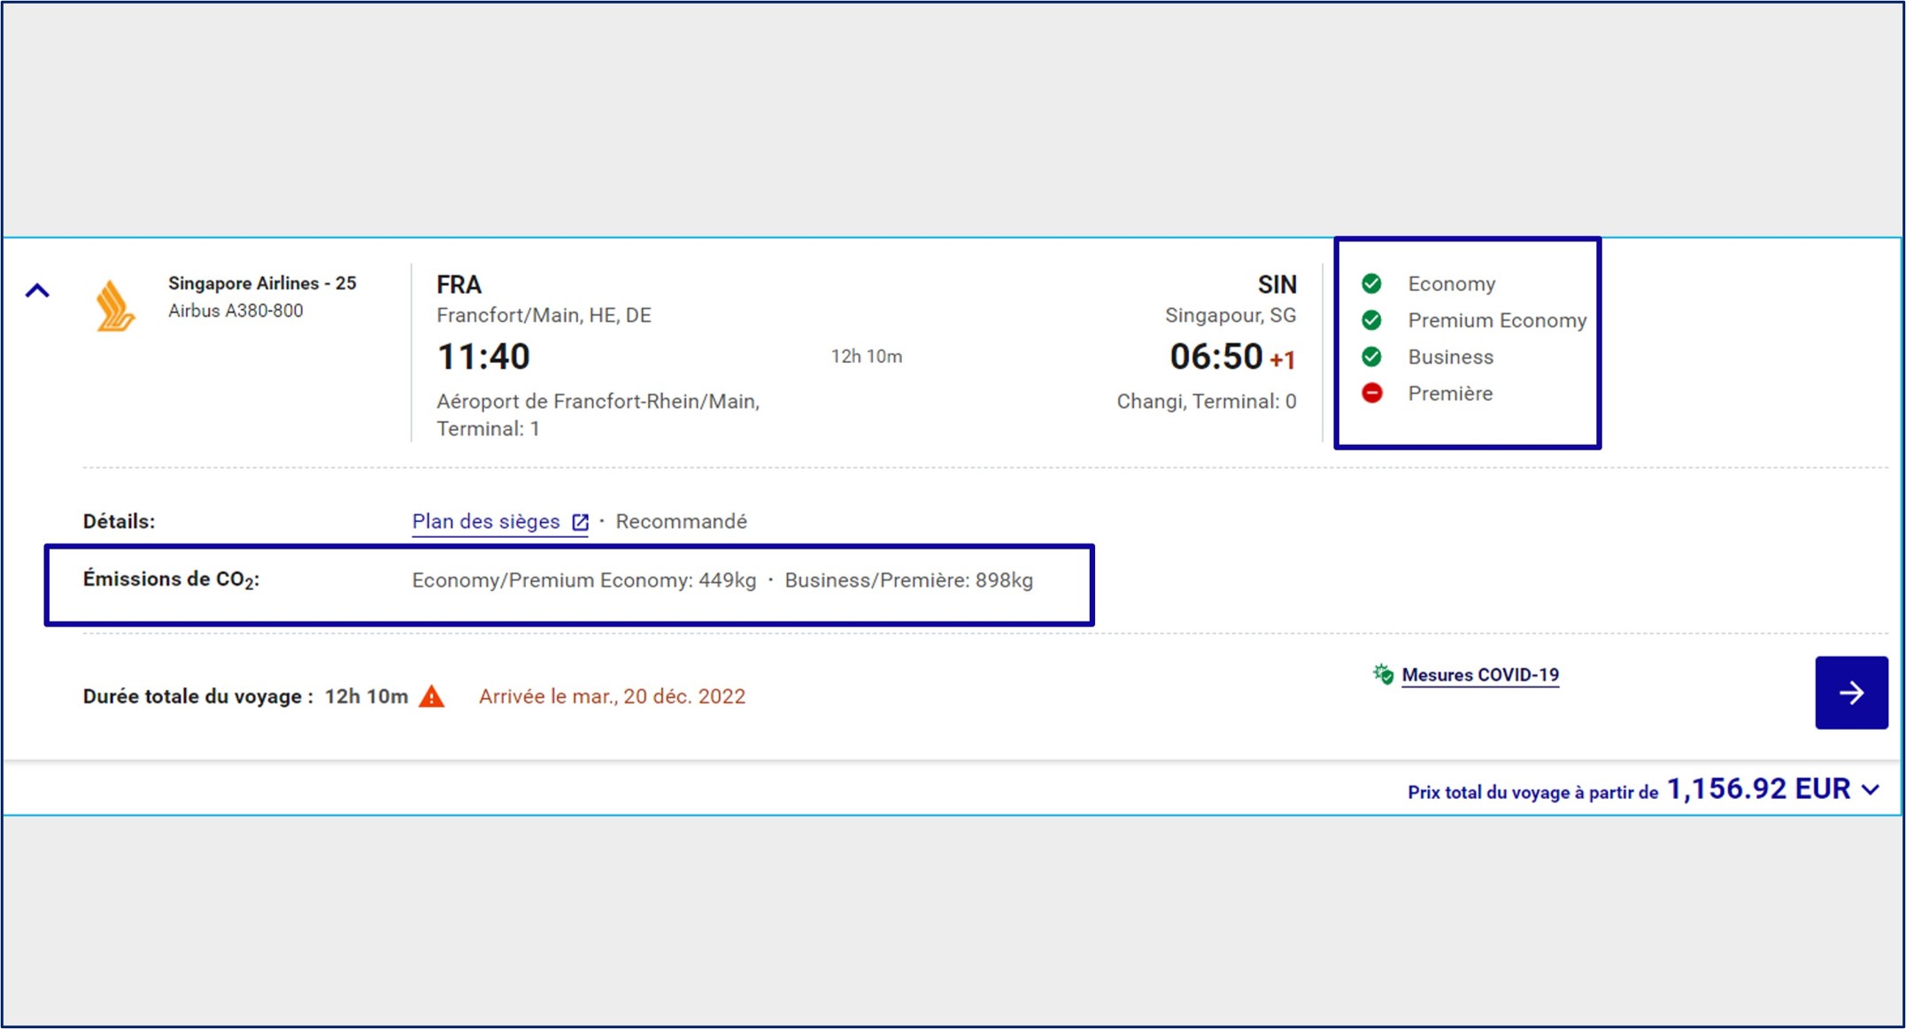
Task: Open the Mesures COVID-19 link
Action: (1480, 675)
